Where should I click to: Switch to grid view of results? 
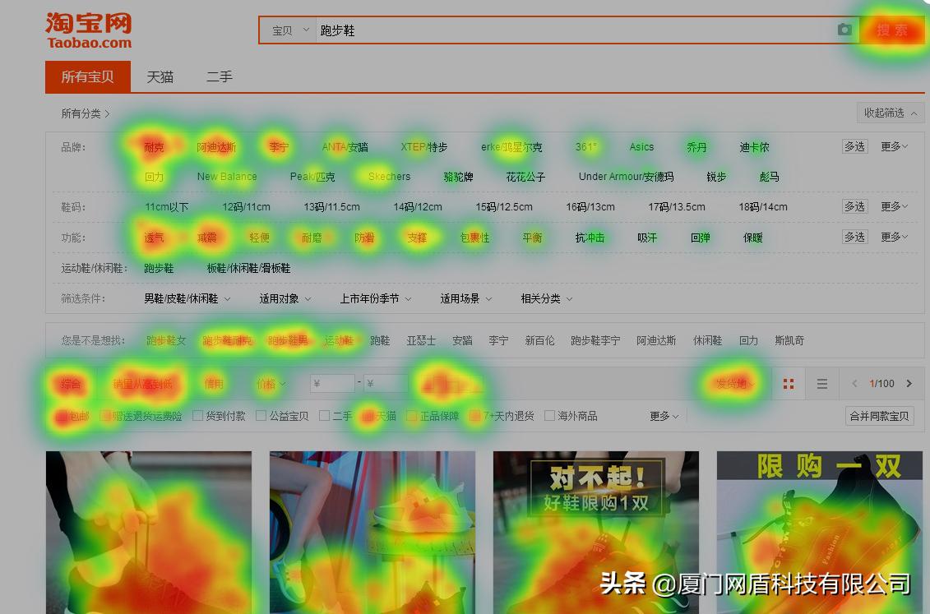click(787, 383)
